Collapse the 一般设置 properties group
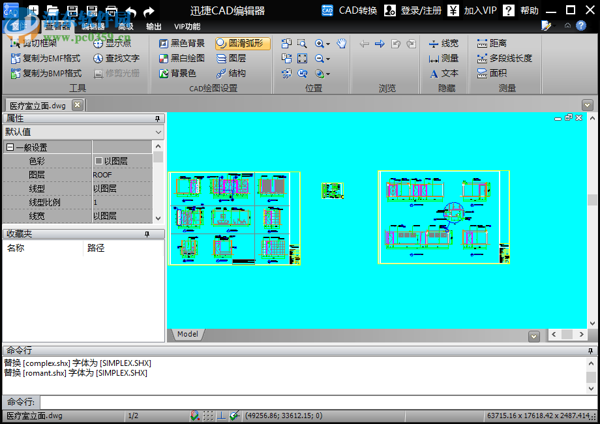 (x=10, y=147)
